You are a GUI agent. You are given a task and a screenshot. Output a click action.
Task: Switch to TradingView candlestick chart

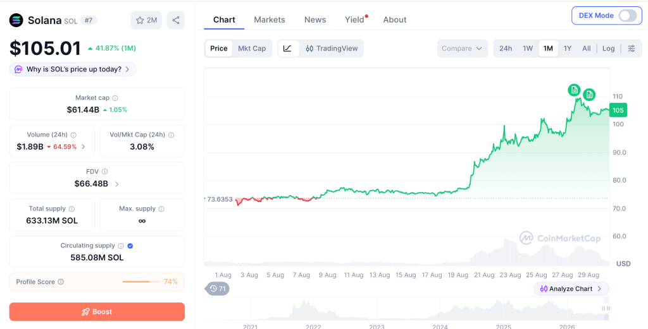[x=332, y=48]
